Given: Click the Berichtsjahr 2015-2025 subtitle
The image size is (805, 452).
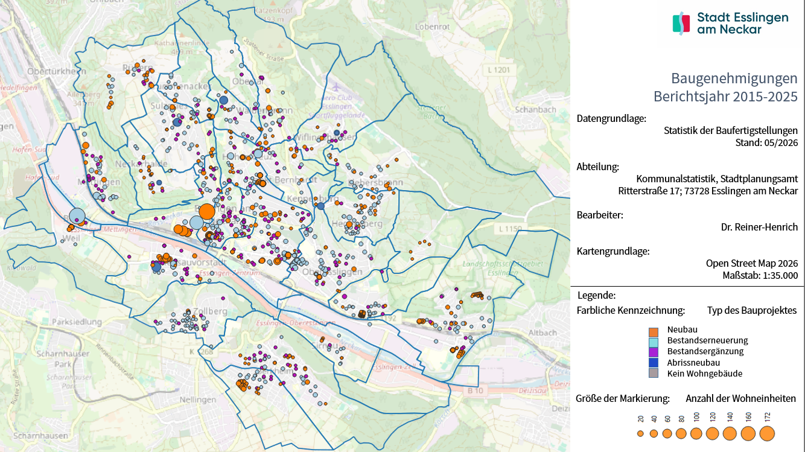Looking at the screenshot, I should [725, 97].
